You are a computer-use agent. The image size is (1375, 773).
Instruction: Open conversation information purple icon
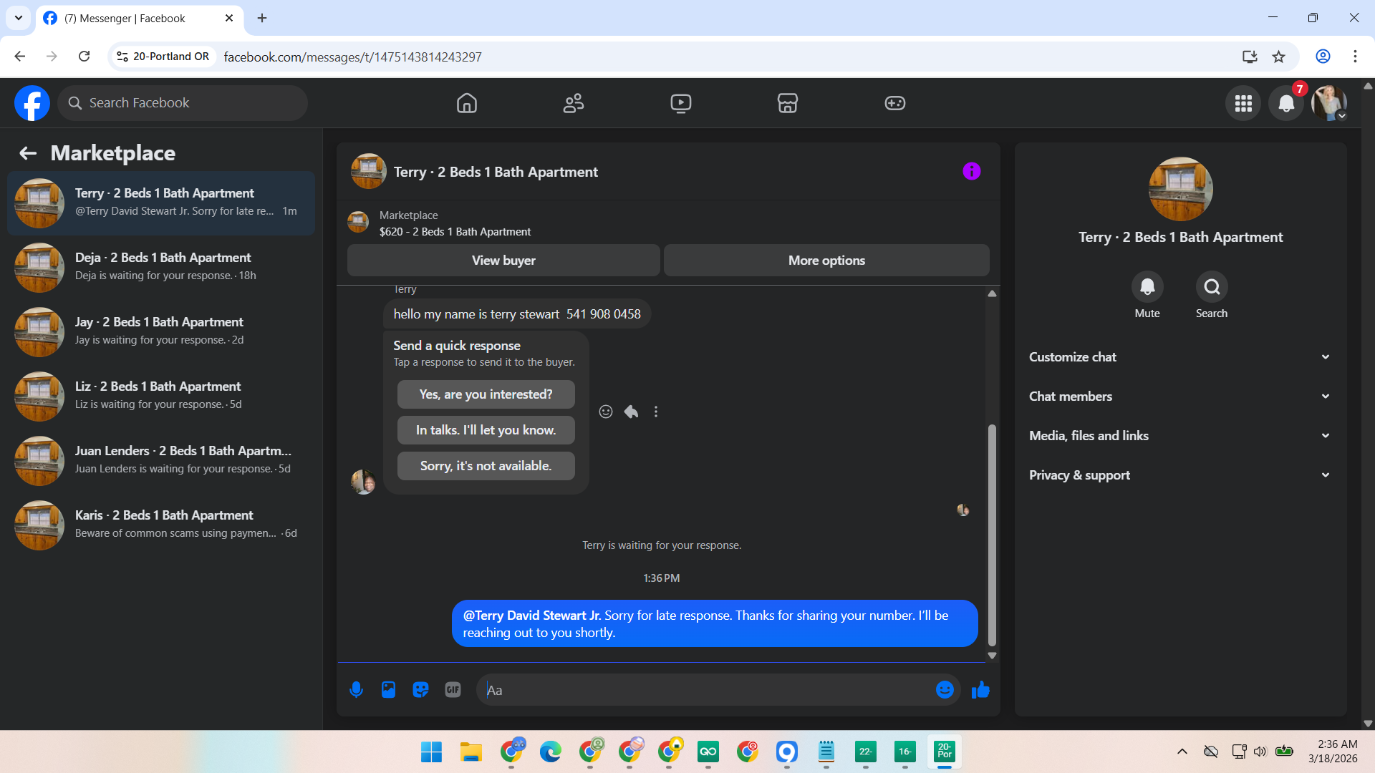coord(971,171)
